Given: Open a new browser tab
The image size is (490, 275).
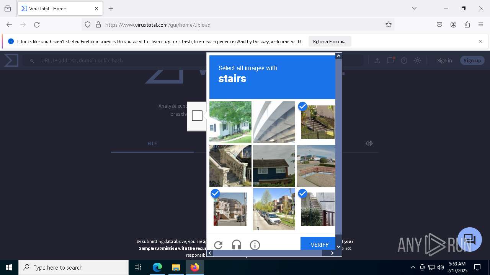Looking at the screenshot, I should tap(111, 8).
